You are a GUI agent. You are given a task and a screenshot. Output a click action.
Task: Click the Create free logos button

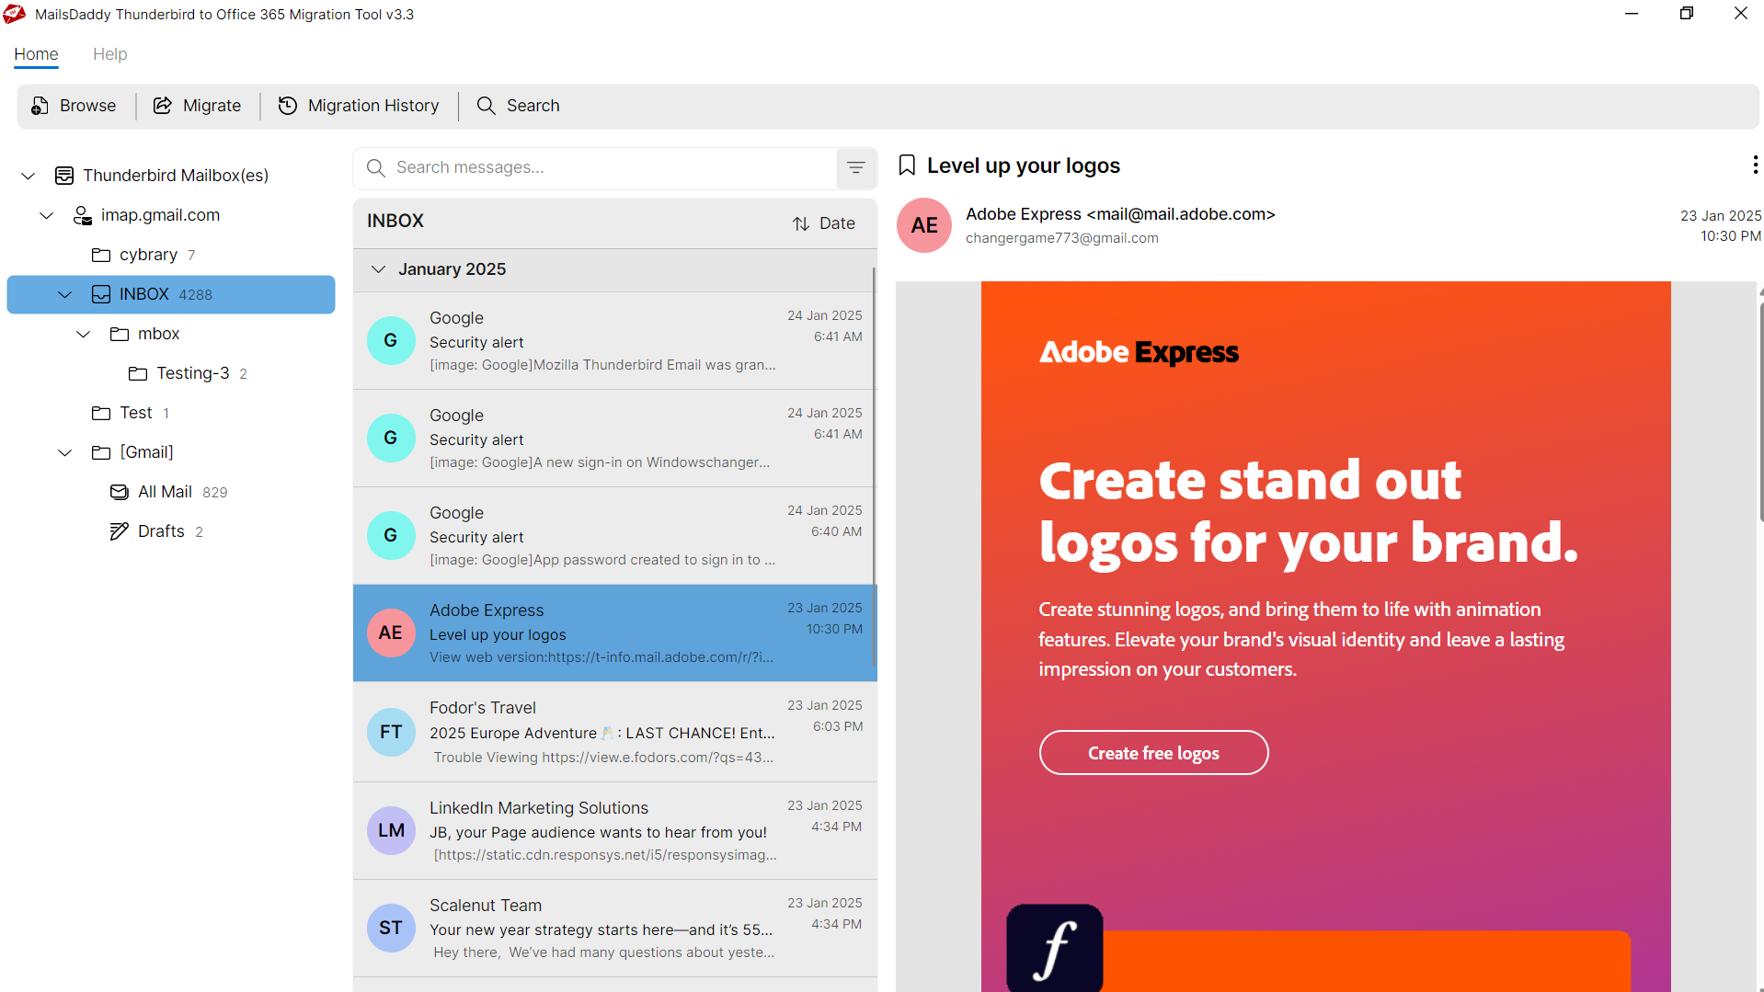pyautogui.click(x=1153, y=753)
